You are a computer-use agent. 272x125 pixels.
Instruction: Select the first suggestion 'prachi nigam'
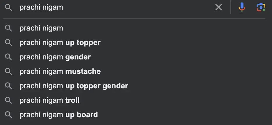[x=41, y=28]
